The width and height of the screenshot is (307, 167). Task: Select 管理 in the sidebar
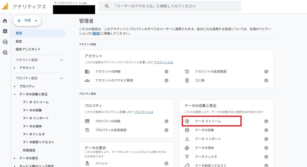pyautogui.click(x=39, y=33)
